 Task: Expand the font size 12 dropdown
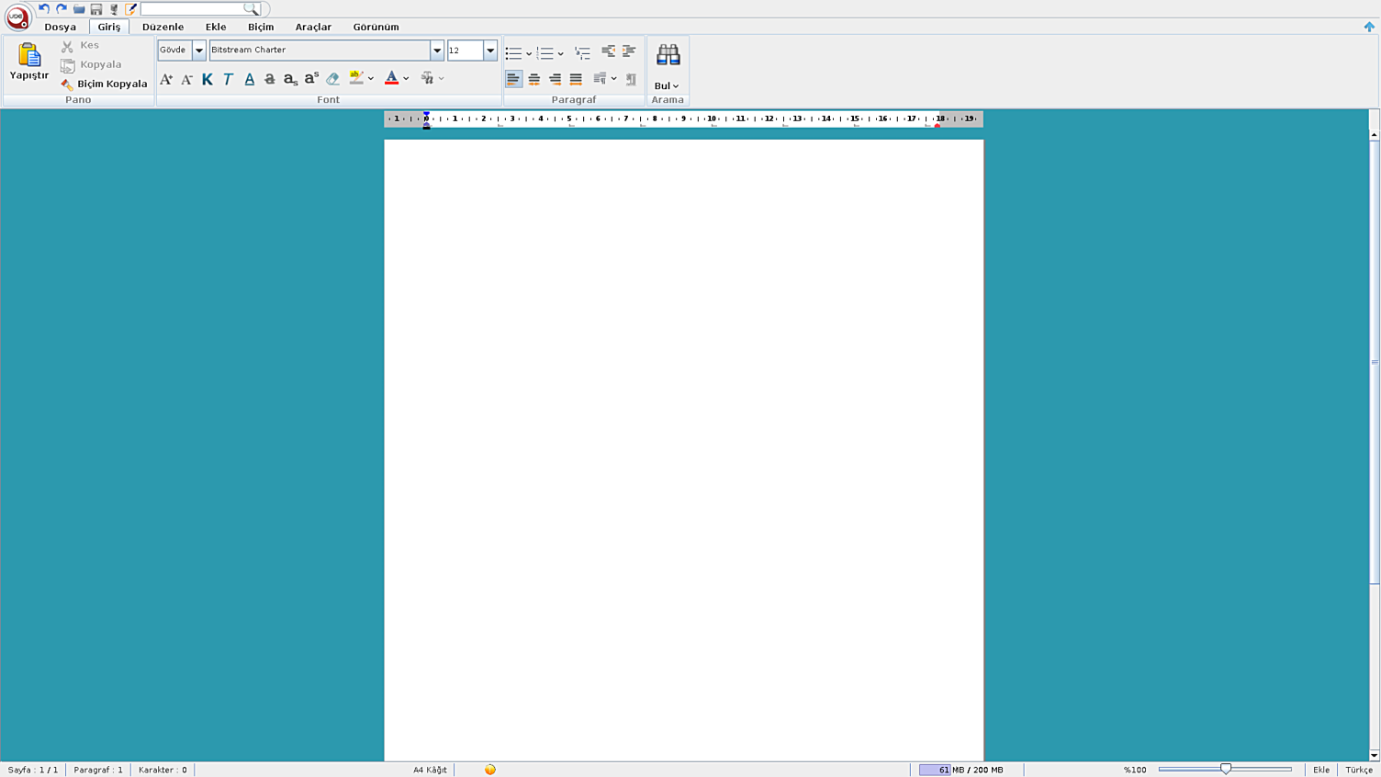click(x=490, y=51)
